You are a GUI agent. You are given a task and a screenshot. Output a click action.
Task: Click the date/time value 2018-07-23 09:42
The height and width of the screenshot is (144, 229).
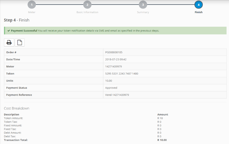pyautogui.click(x=116, y=59)
